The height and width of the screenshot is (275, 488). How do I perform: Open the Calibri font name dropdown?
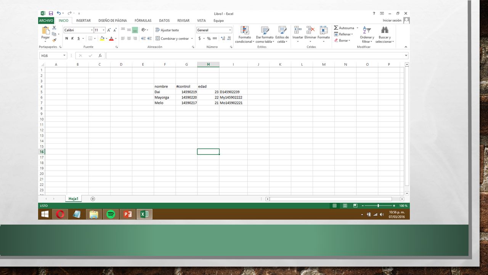pos(92,30)
